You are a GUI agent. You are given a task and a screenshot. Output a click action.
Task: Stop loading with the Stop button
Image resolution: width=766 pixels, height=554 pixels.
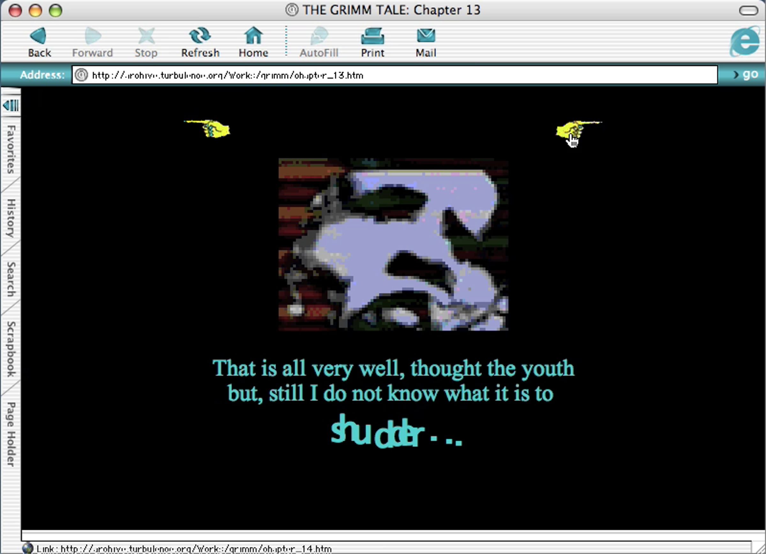click(146, 42)
